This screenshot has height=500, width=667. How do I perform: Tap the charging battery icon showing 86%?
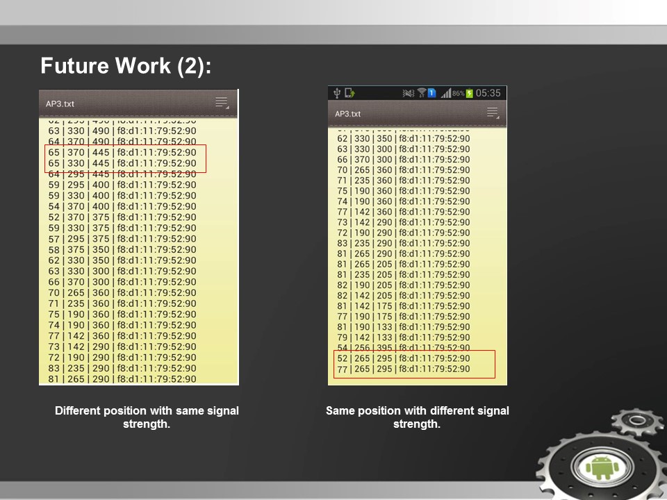(x=468, y=92)
